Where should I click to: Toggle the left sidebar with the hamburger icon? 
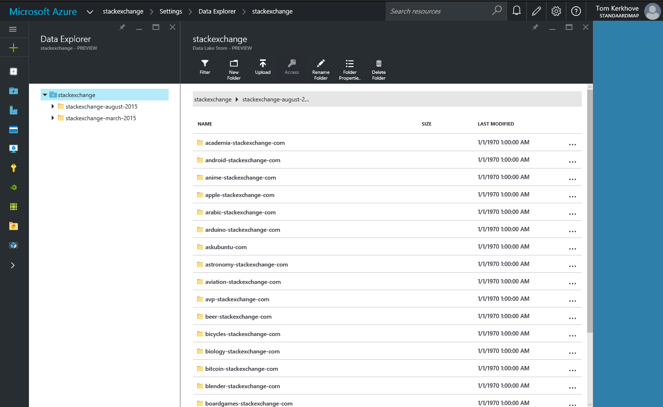[x=14, y=29]
